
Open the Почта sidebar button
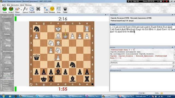8,46
